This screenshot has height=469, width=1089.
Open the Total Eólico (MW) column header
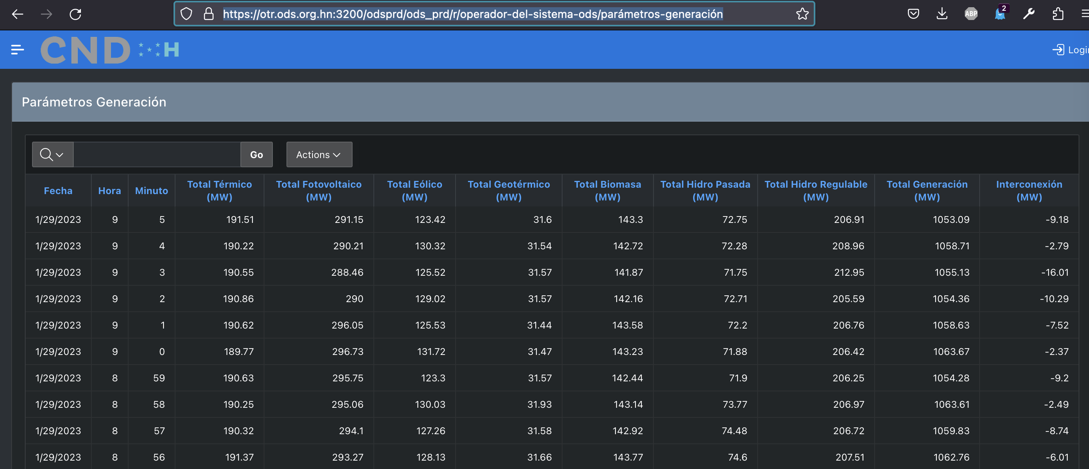[414, 191]
